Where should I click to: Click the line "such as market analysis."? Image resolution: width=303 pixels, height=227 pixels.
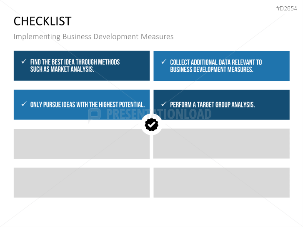[x=62, y=70]
